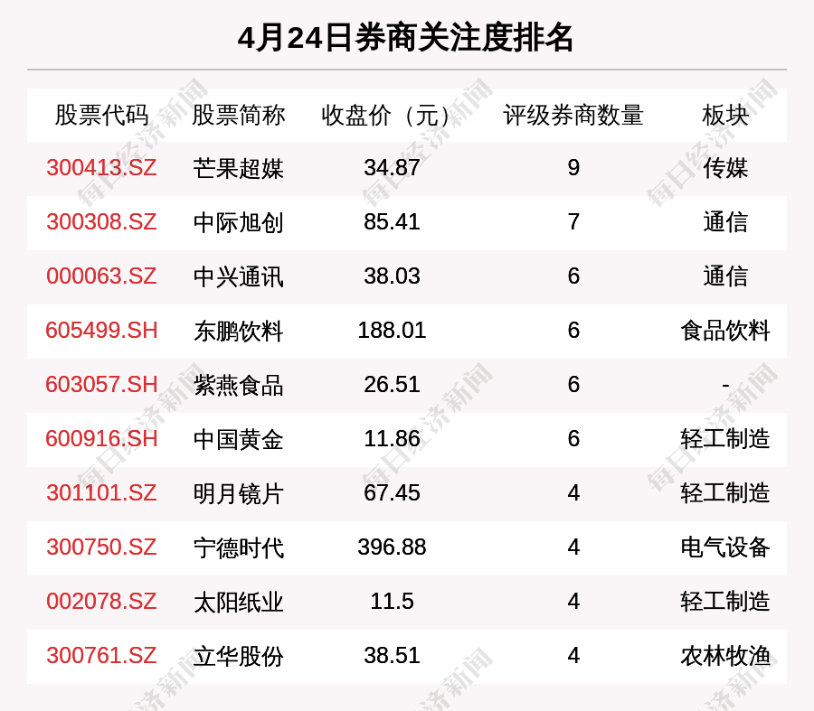Click broker count 6 in 中国黄金 row

[x=573, y=439]
